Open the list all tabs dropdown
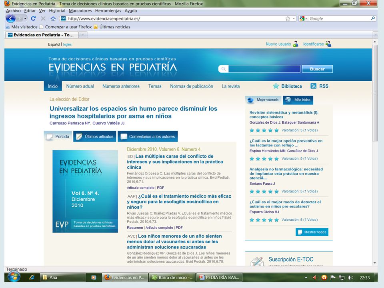The width and height of the screenshot is (384, 288). (375, 35)
